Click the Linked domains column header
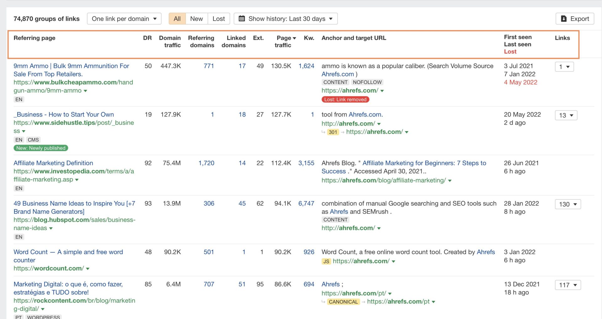The image size is (602, 319). point(234,41)
